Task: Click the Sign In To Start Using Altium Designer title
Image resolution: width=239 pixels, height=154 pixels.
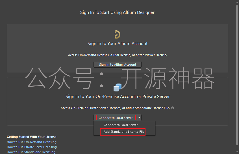Action: (117, 12)
